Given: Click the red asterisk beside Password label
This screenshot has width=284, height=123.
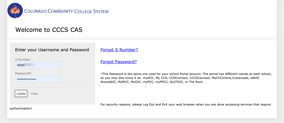Looking at the screenshot, I should [30, 73].
